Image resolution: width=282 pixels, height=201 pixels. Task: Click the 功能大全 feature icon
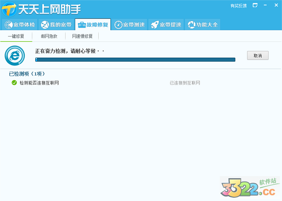pyautogui.click(x=191, y=25)
